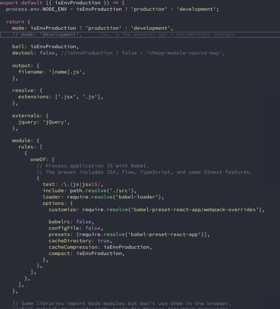Click the 'return {' keyword line
Screen dimensions: 280x309
[18, 22]
